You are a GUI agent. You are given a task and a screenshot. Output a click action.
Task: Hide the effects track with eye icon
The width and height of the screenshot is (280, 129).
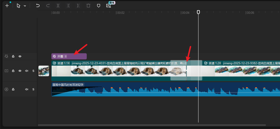coord(20,56)
